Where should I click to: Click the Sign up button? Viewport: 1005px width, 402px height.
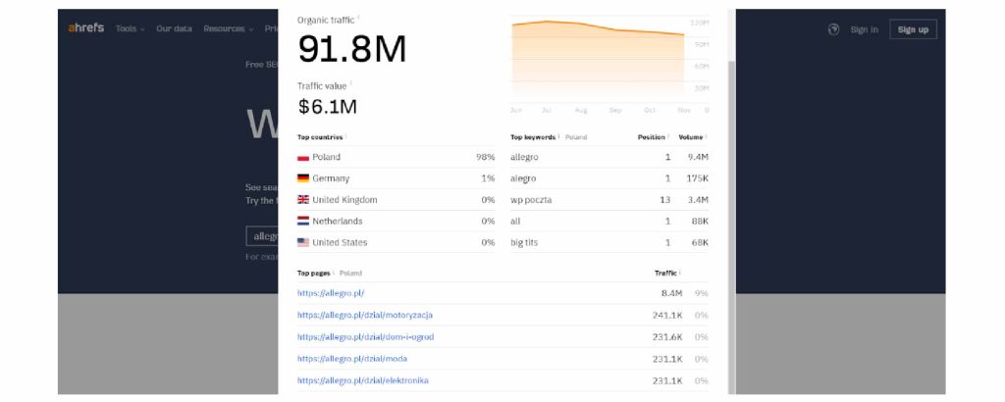(x=913, y=29)
